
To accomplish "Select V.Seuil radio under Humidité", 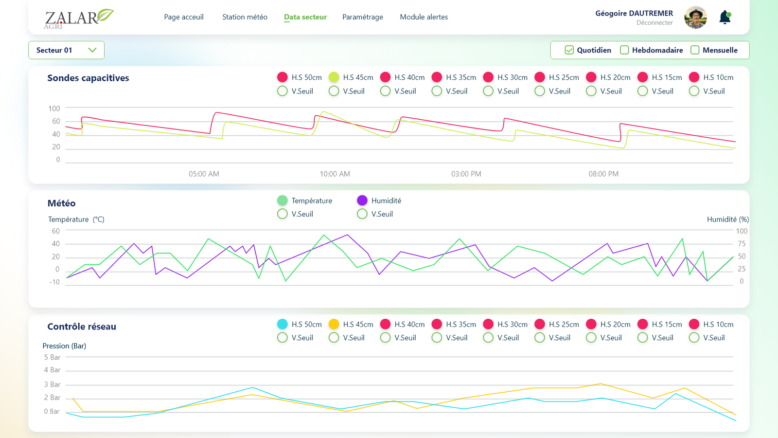I will pyautogui.click(x=362, y=214).
